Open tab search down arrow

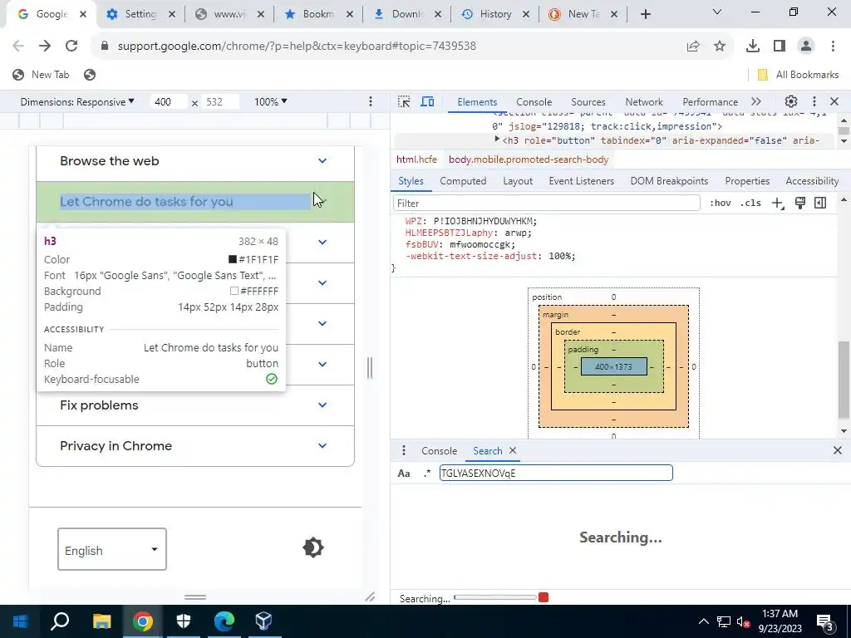pos(717,12)
